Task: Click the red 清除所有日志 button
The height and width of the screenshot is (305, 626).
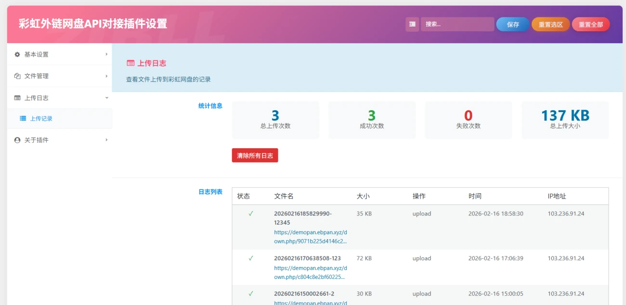Action: (x=255, y=155)
